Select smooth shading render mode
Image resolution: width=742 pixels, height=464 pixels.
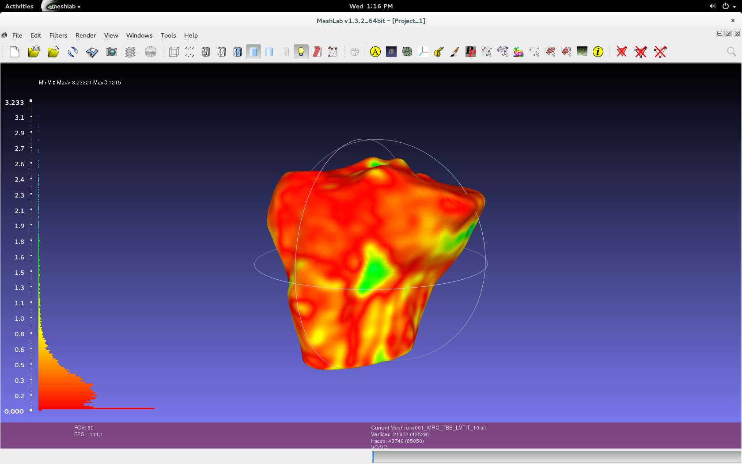pyautogui.click(x=269, y=52)
